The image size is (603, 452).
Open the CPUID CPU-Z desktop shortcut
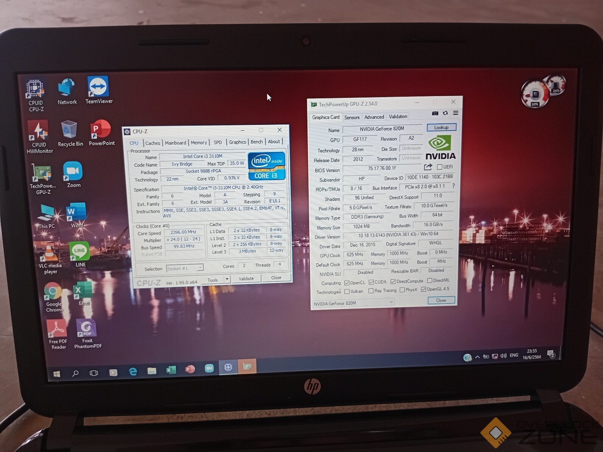(36, 96)
